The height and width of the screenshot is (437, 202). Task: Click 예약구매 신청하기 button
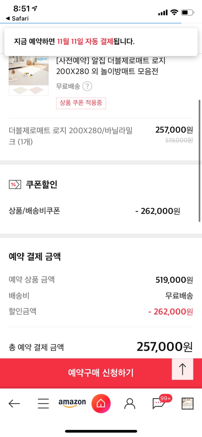[101, 373]
